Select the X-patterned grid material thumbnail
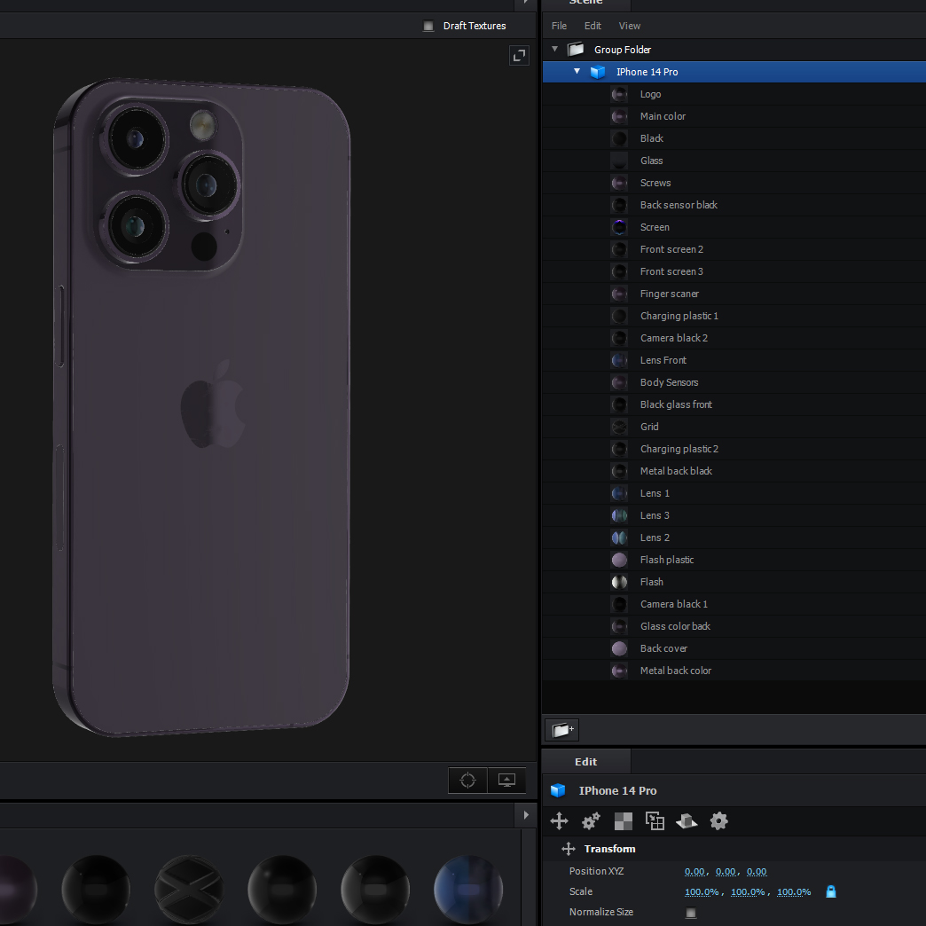926x926 pixels. [x=189, y=890]
